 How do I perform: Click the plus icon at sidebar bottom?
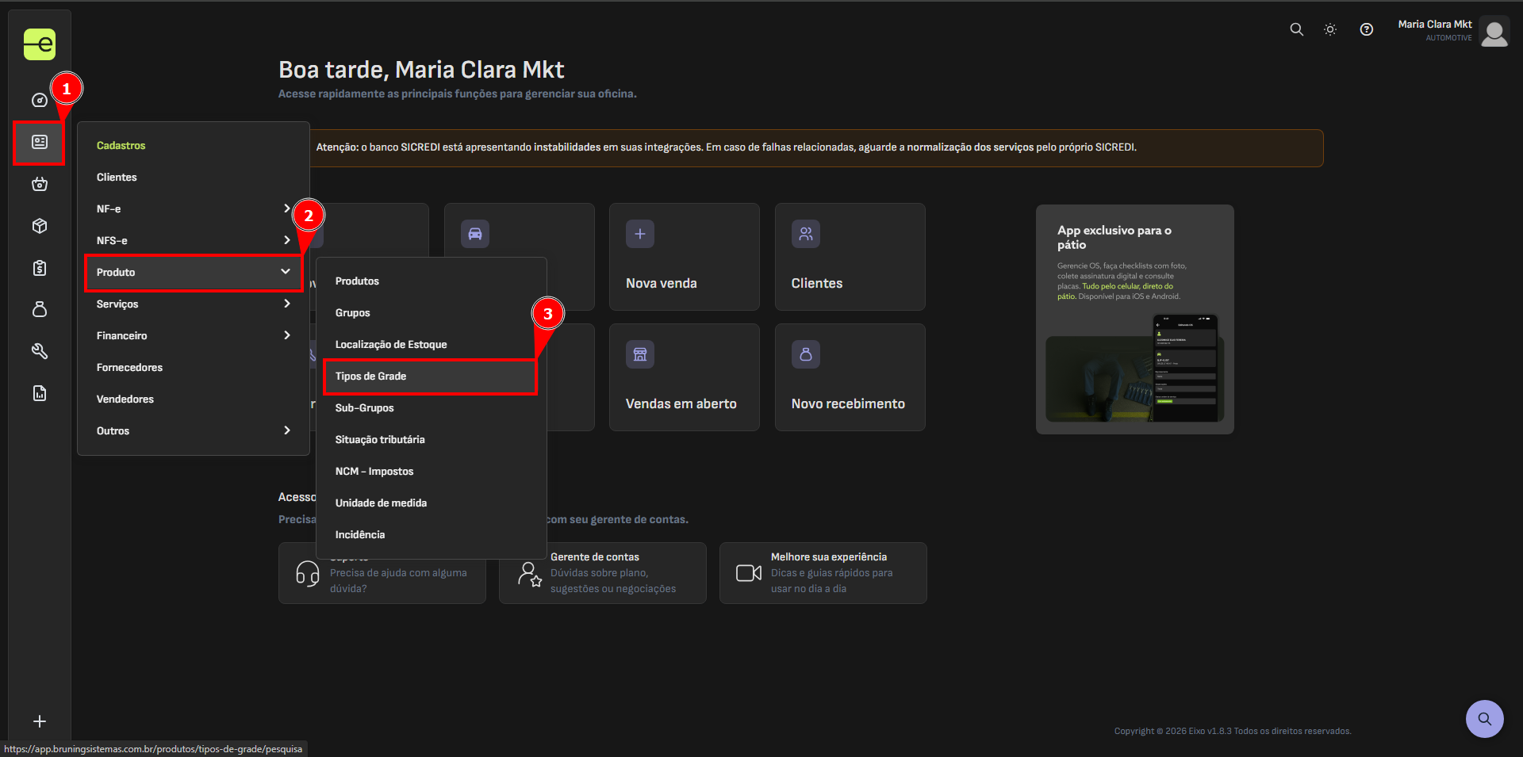click(40, 721)
